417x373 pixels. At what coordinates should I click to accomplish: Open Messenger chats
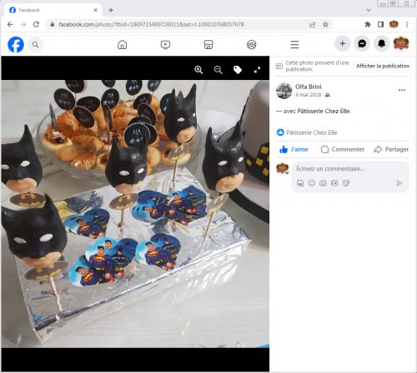(x=362, y=43)
